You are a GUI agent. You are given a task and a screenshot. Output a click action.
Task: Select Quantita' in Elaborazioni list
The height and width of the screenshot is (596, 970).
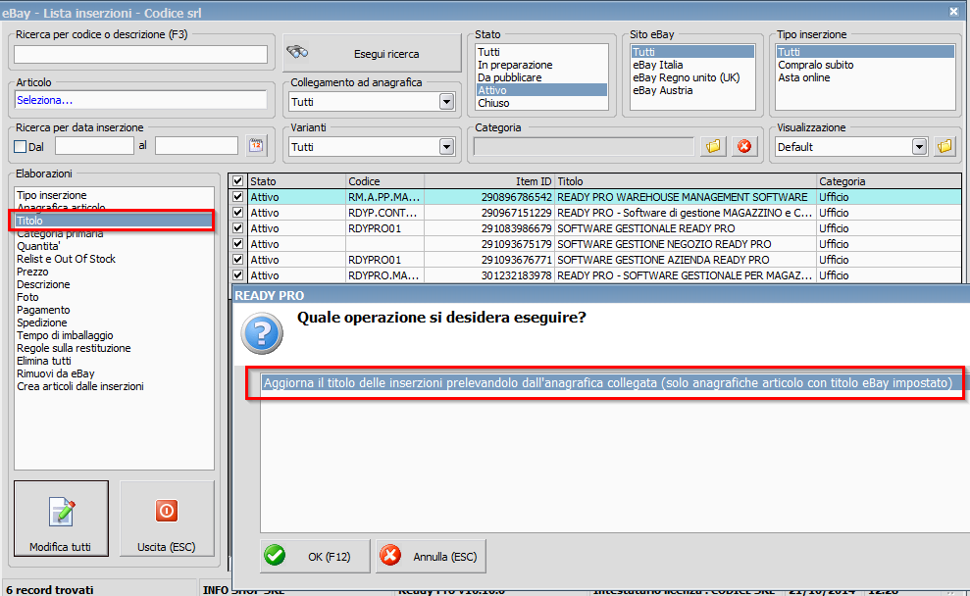point(114,246)
